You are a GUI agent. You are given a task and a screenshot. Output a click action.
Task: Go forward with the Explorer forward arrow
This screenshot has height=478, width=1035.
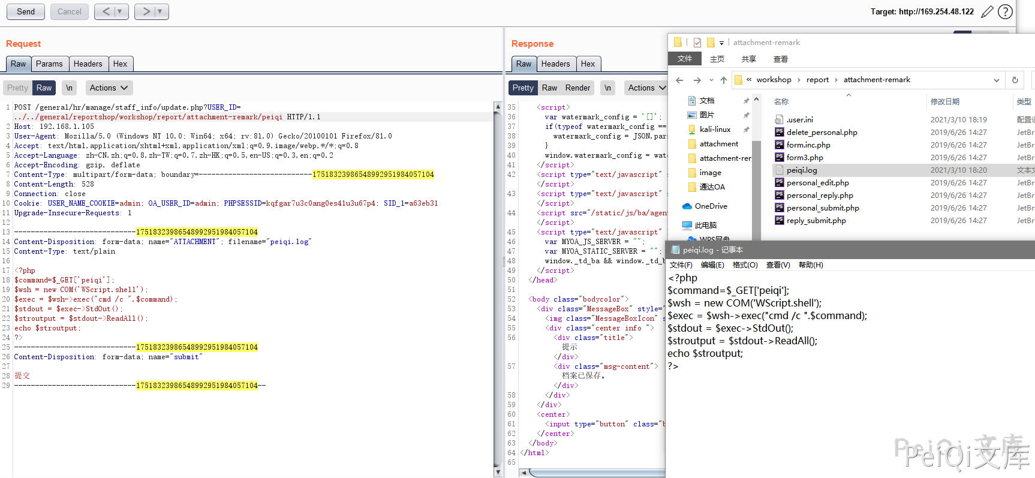click(x=697, y=80)
